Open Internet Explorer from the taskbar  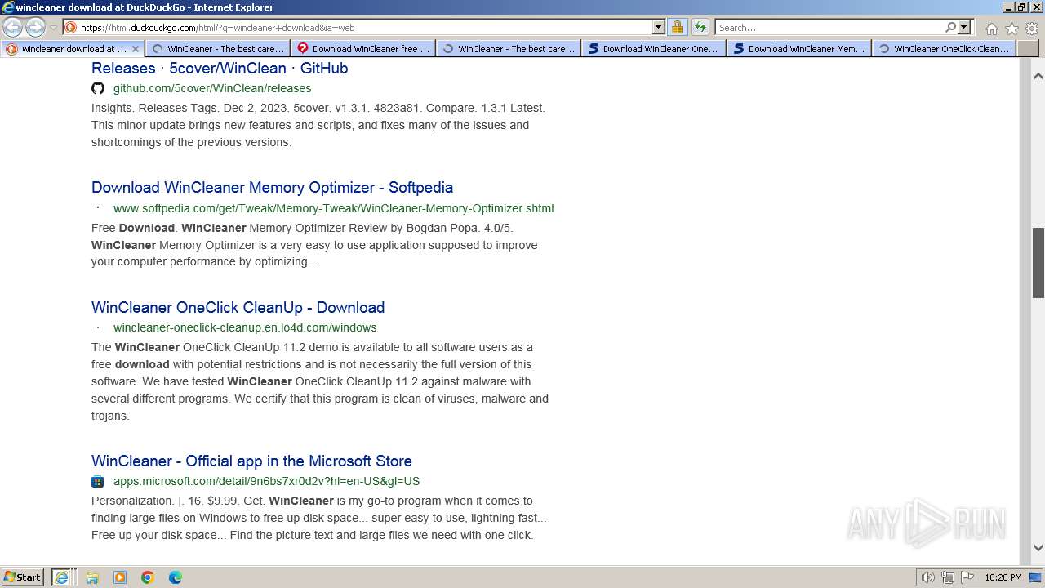point(62,577)
